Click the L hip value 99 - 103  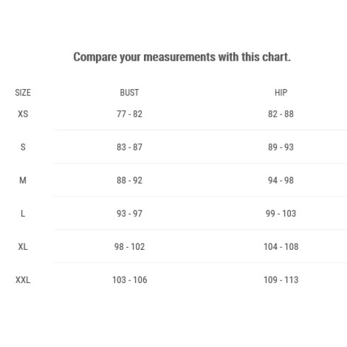[x=281, y=213]
